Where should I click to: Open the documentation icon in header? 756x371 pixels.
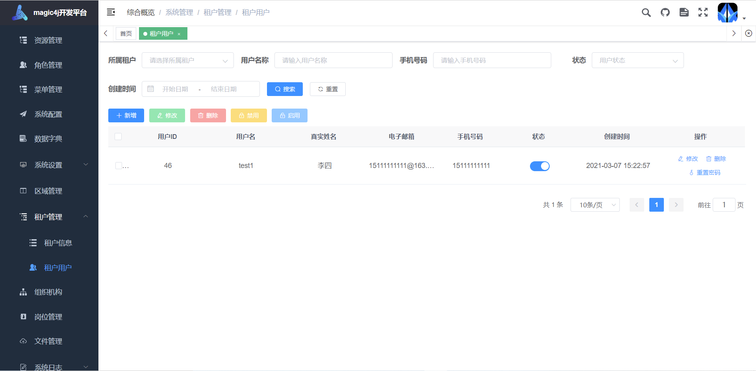pyautogui.click(x=684, y=13)
